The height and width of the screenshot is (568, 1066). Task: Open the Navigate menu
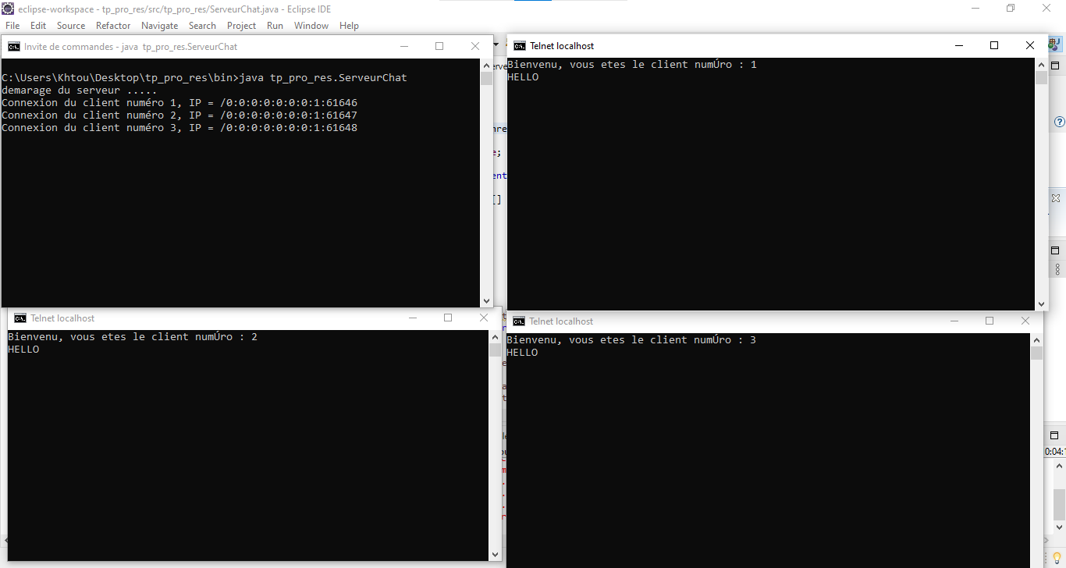click(160, 26)
